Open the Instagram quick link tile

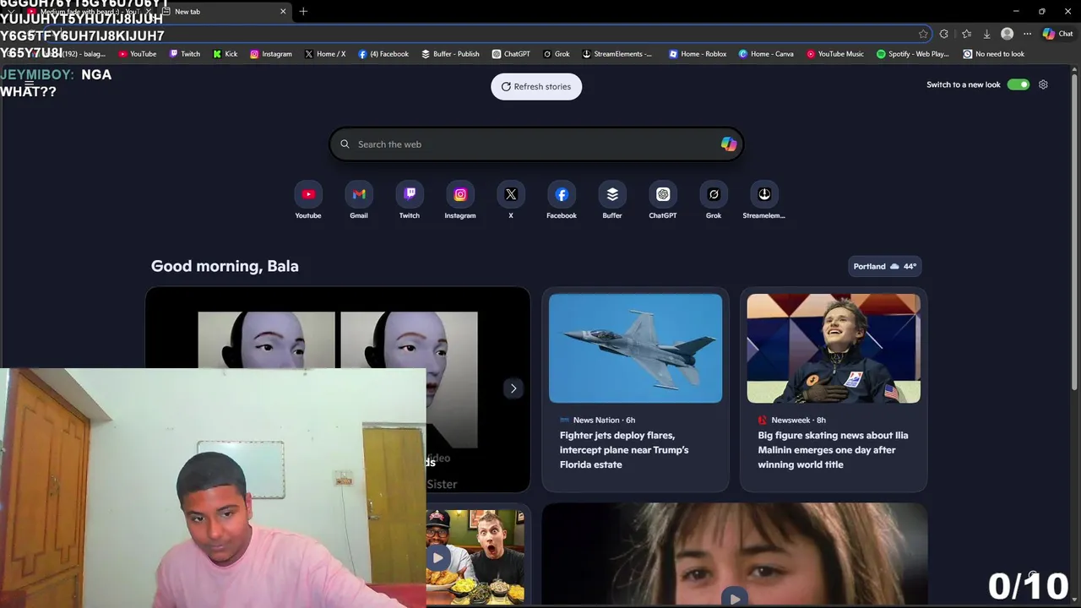point(460,201)
